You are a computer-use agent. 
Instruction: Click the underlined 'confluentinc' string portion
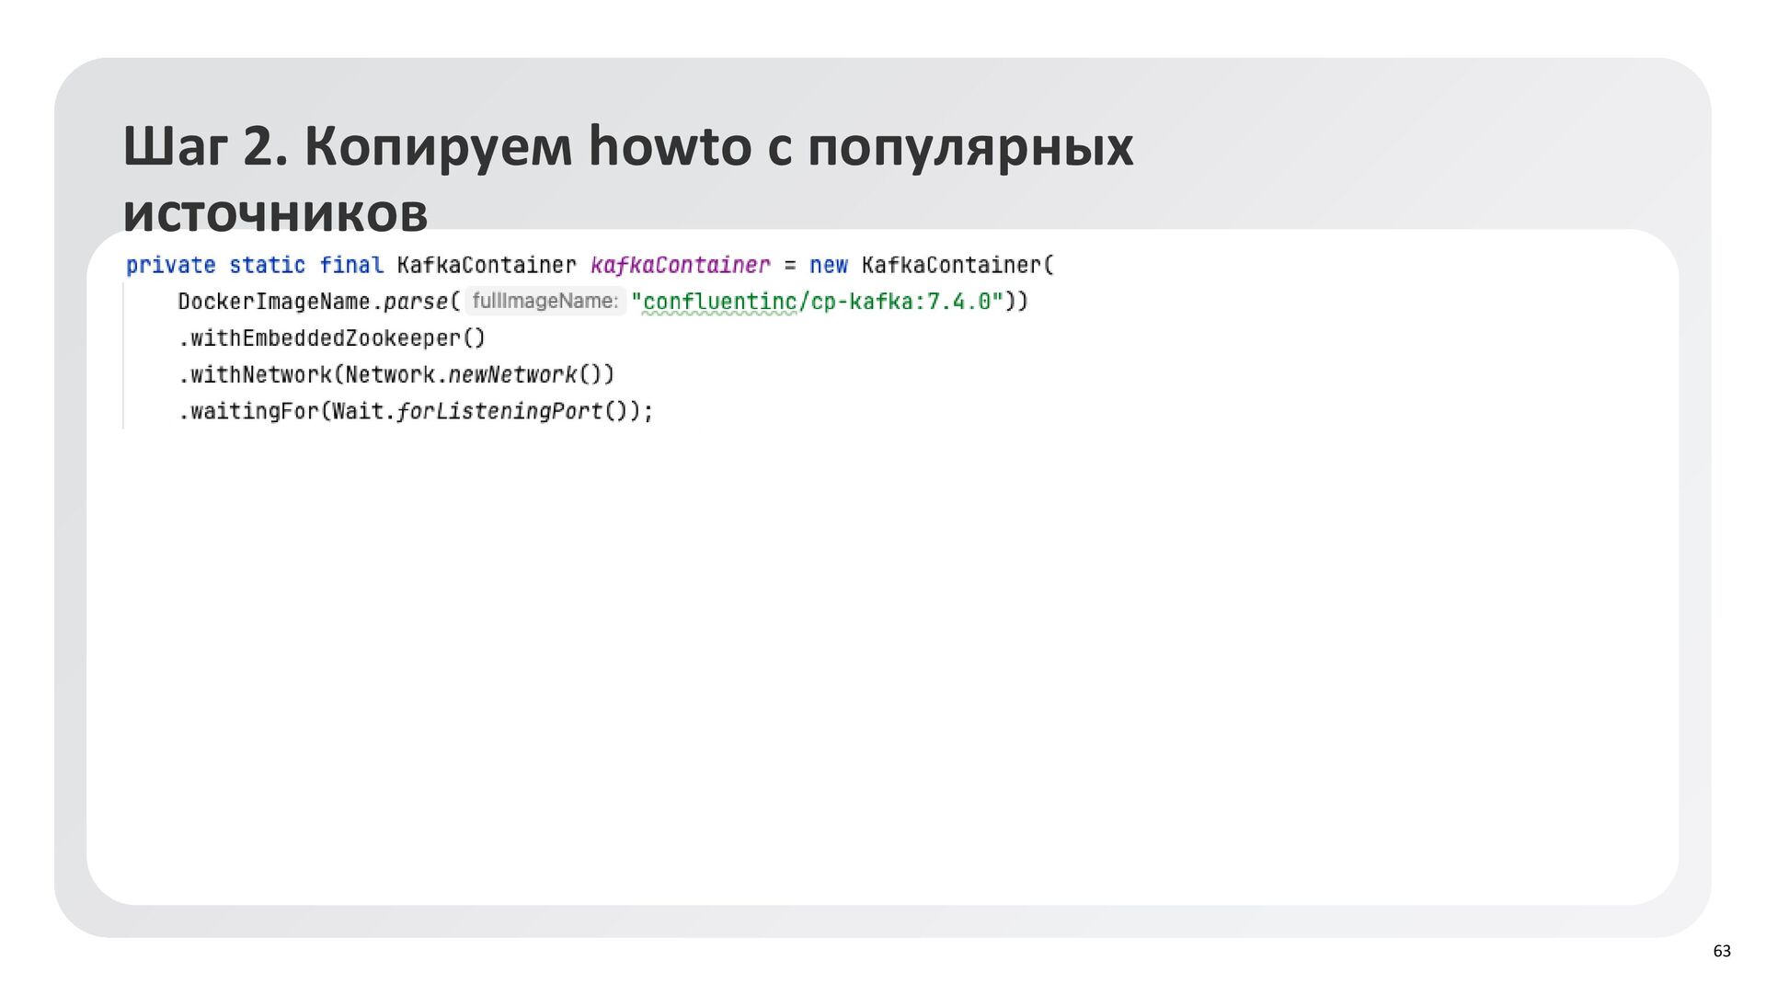(719, 302)
